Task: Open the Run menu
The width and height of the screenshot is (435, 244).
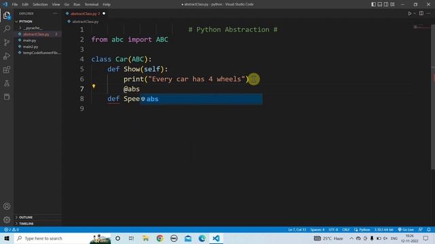Action: coord(77,5)
